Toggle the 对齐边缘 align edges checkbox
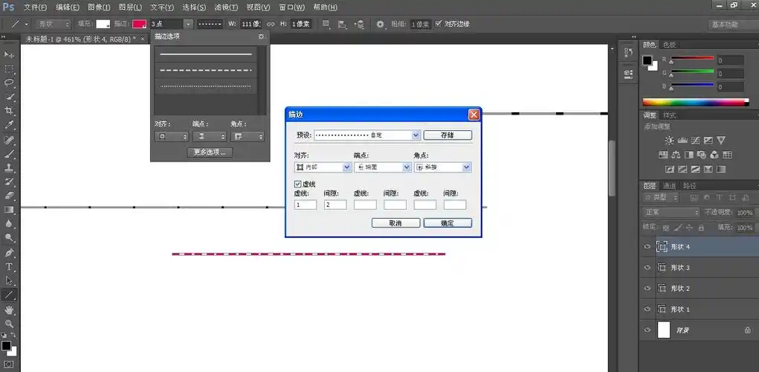 [x=438, y=24]
